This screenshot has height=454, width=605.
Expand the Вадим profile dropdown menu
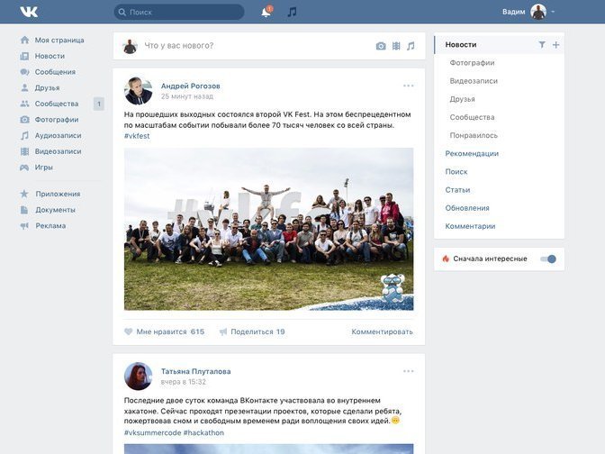point(553,12)
